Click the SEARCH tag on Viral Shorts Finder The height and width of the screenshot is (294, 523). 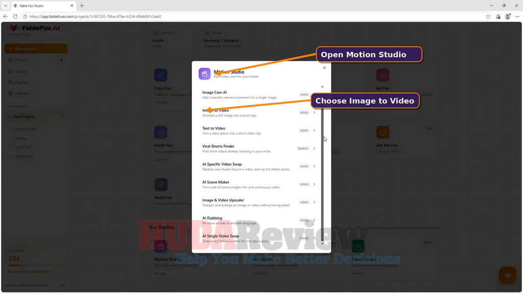pyautogui.click(x=303, y=149)
